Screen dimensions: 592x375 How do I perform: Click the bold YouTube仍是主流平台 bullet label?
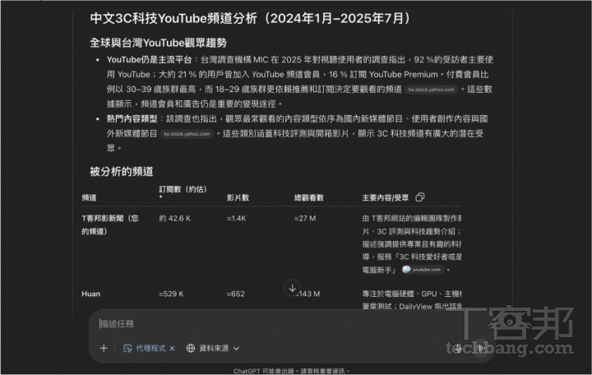tap(149, 60)
